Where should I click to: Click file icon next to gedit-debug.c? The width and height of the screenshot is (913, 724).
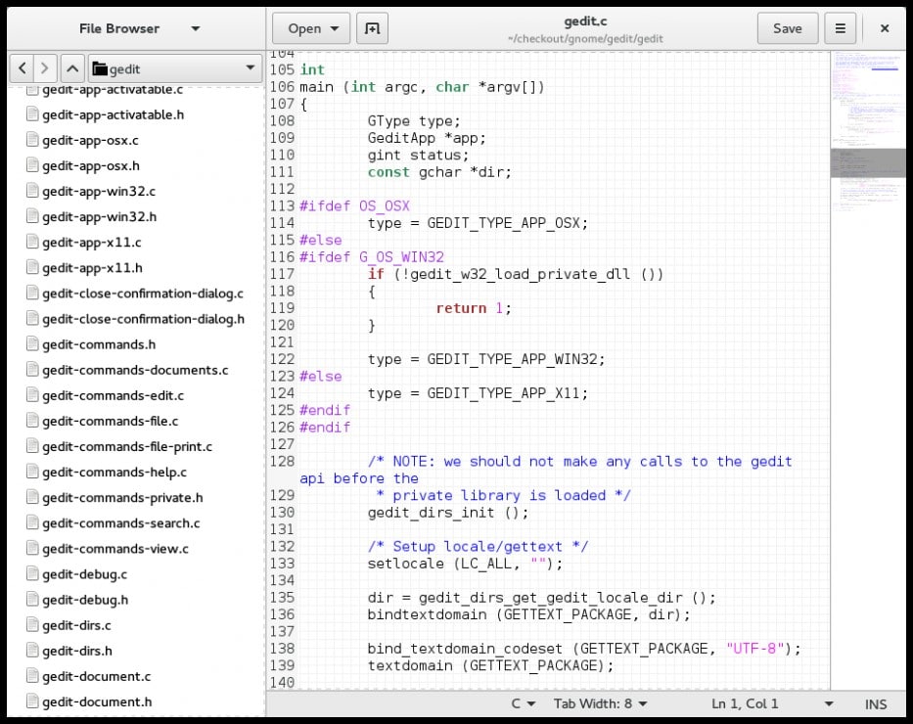pyautogui.click(x=32, y=574)
